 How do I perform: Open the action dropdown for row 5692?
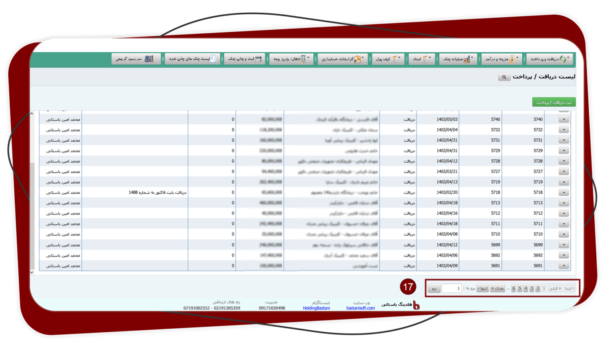[x=564, y=255]
